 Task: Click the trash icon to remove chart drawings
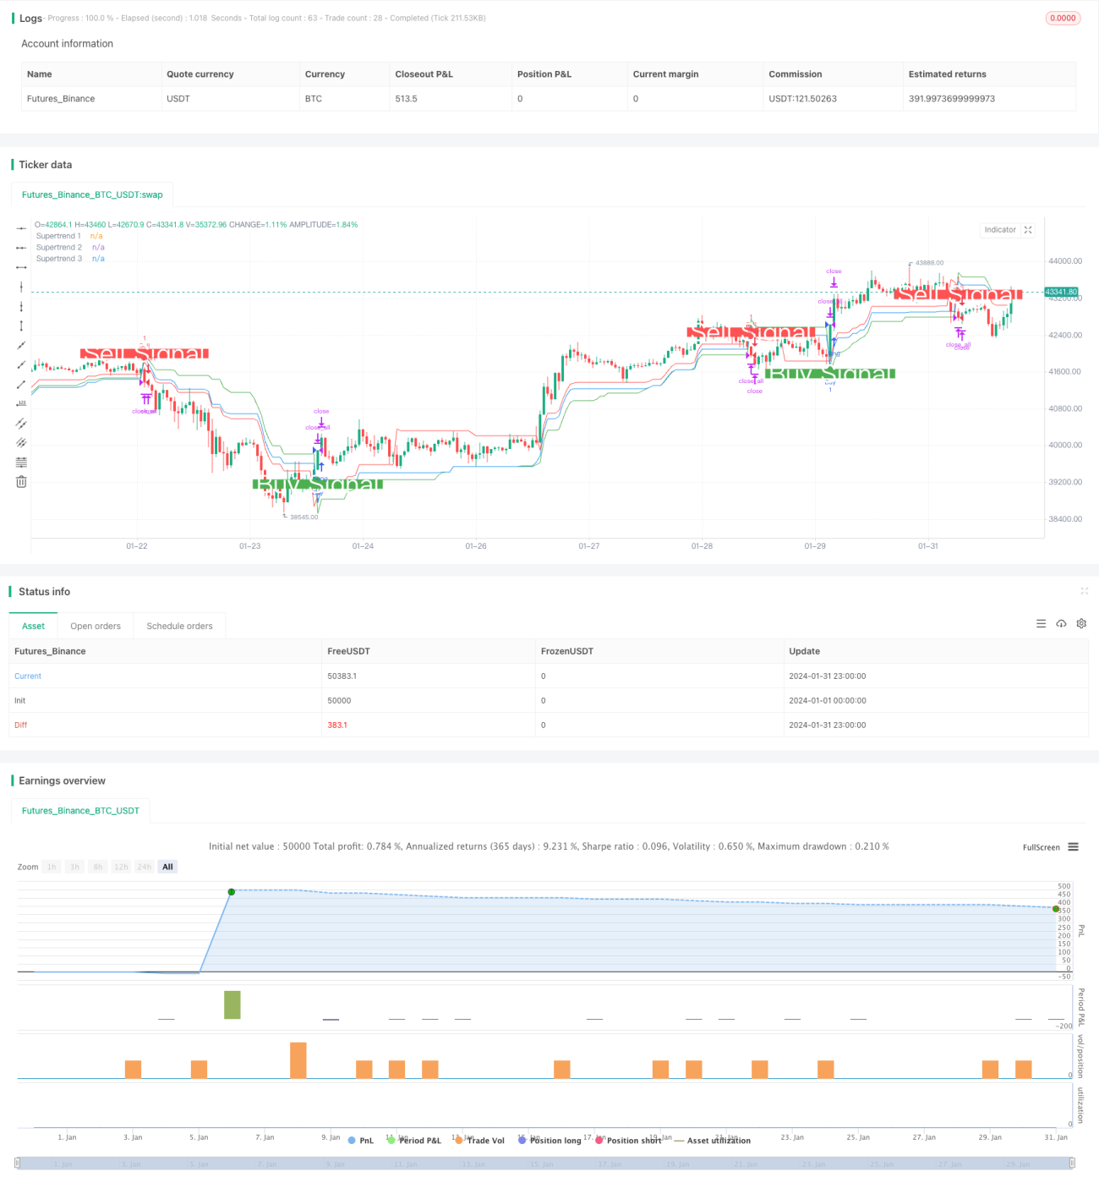point(21,482)
